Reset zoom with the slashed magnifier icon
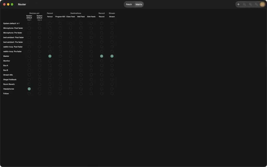 coord(256,4)
